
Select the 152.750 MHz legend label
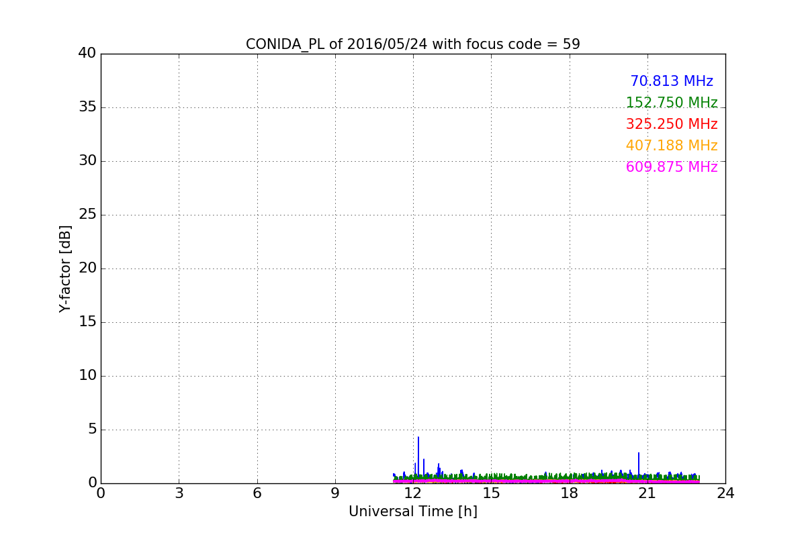(x=672, y=103)
